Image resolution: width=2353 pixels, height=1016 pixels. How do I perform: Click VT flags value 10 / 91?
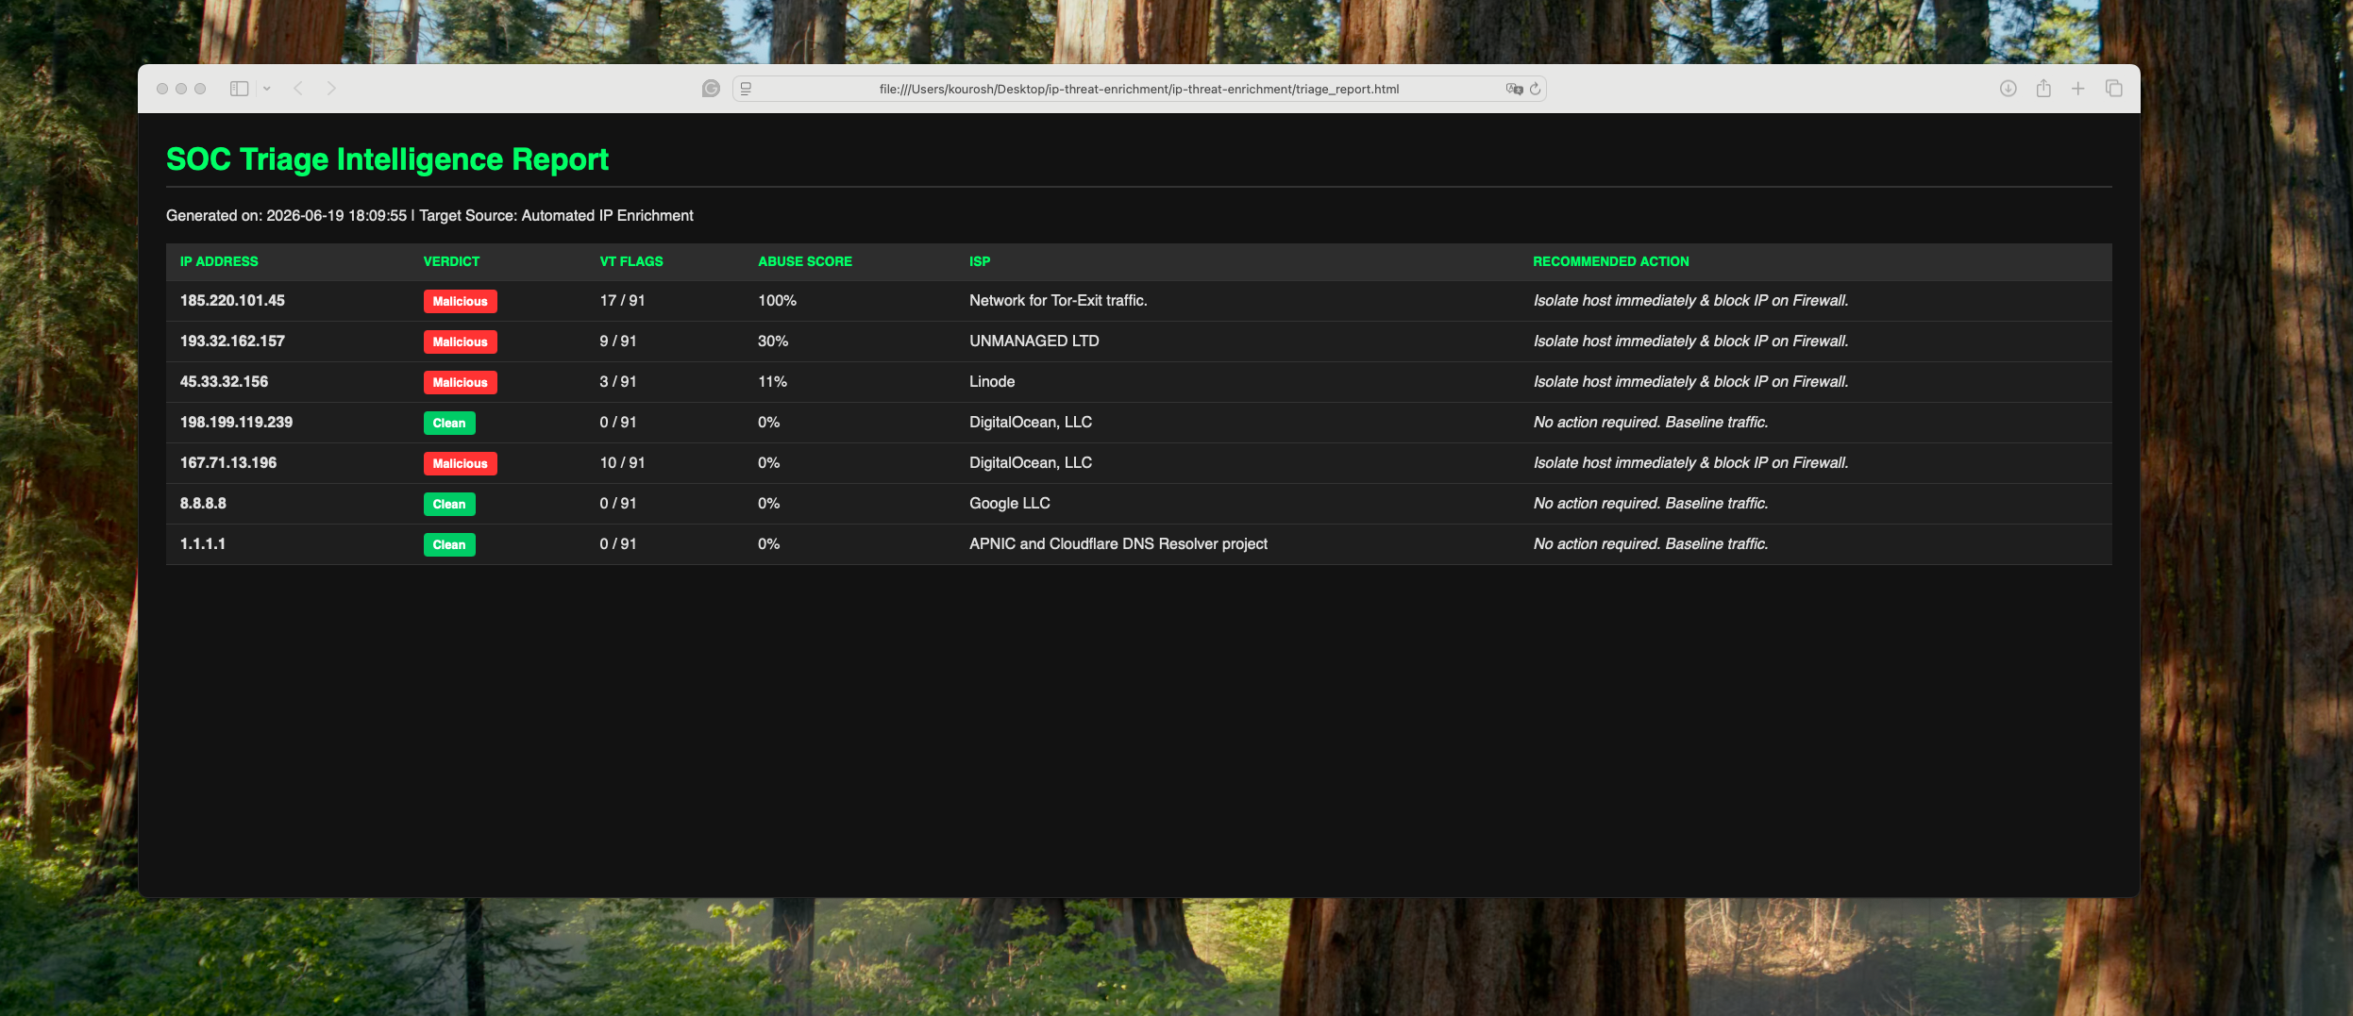coord(622,462)
